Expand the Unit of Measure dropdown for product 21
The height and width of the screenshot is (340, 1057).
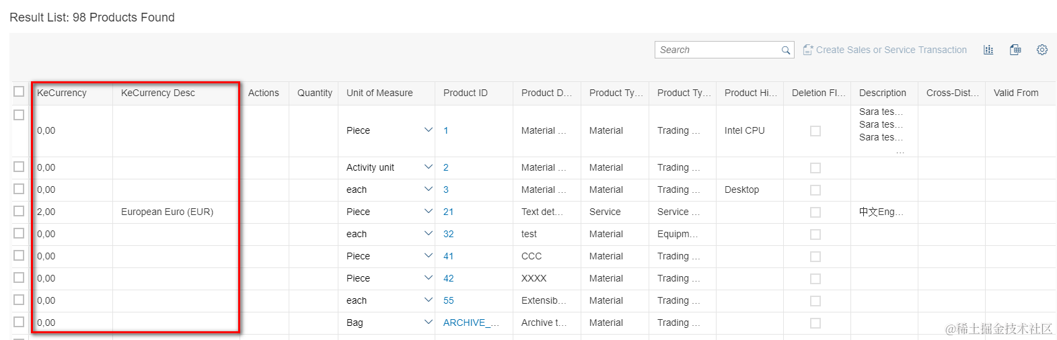click(x=428, y=212)
